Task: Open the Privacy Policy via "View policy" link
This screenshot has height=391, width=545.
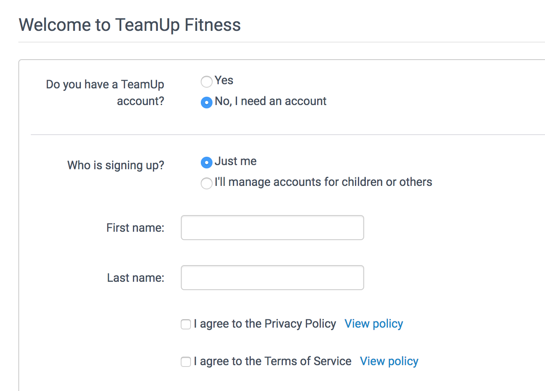Action: (x=373, y=324)
